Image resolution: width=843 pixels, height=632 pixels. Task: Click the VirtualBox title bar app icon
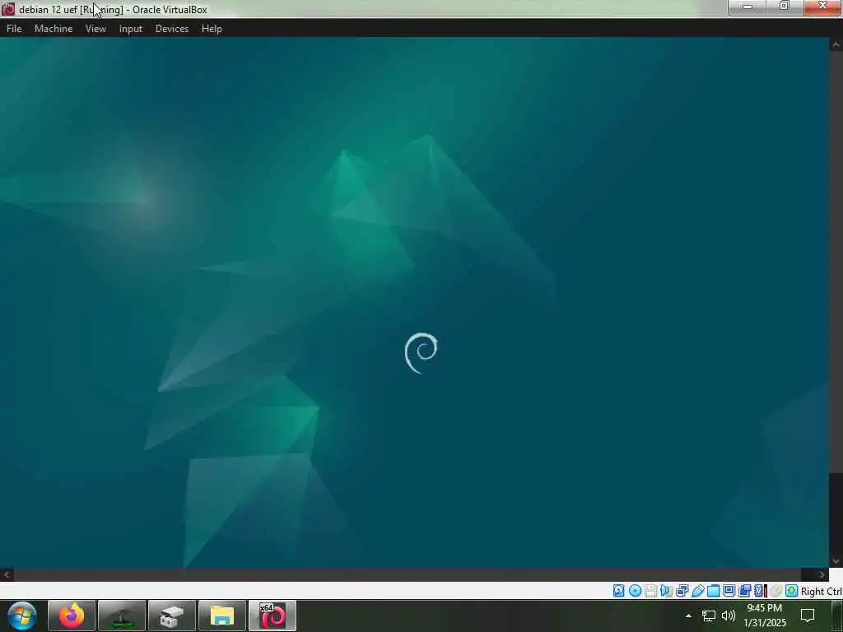(8, 9)
